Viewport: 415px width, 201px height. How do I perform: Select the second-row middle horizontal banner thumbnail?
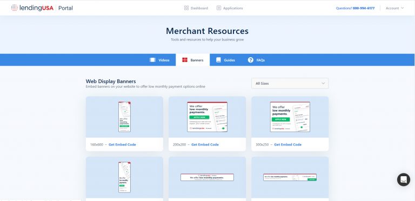point(207,177)
